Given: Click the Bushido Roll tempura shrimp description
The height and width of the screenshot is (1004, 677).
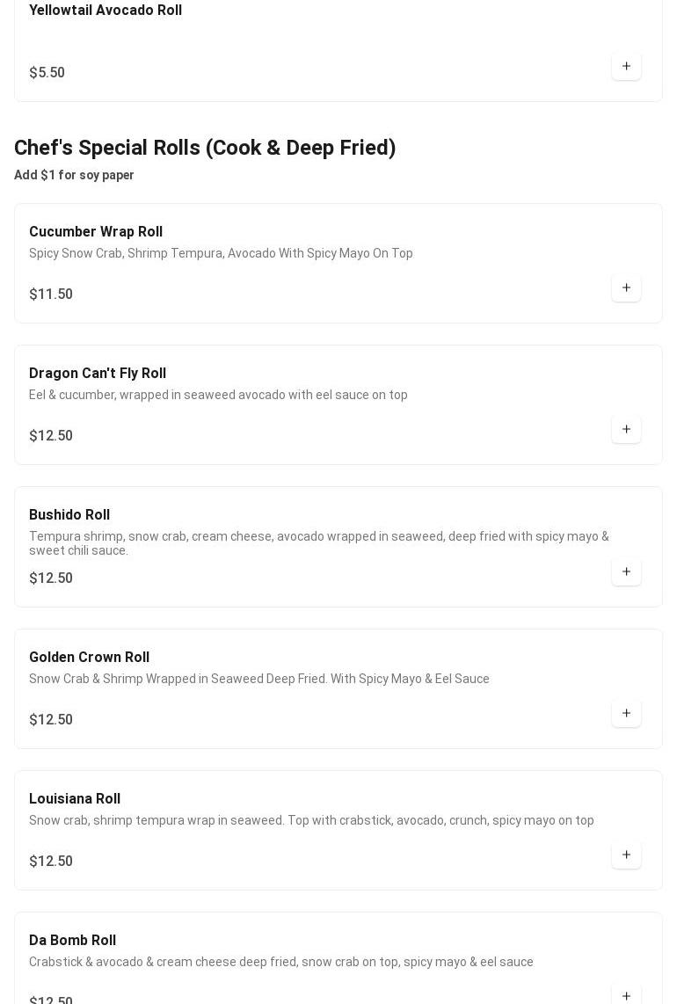Looking at the screenshot, I should (x=318, y=543).
